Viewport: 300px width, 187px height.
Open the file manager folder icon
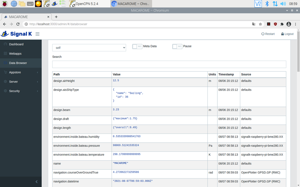[22, 4]
